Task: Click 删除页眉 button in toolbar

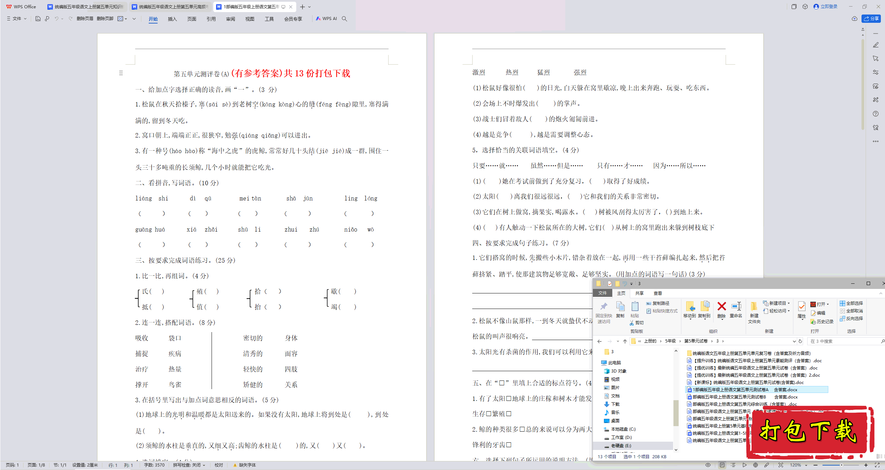Action: [x=85, y=19]
